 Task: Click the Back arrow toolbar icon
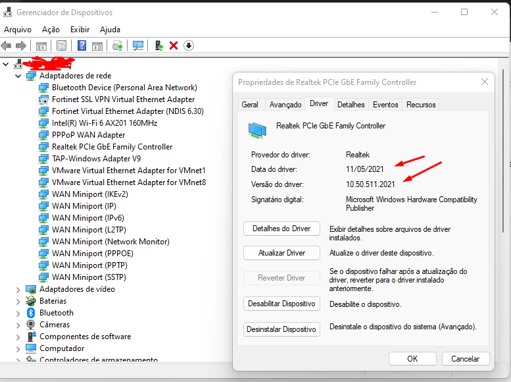6,45
